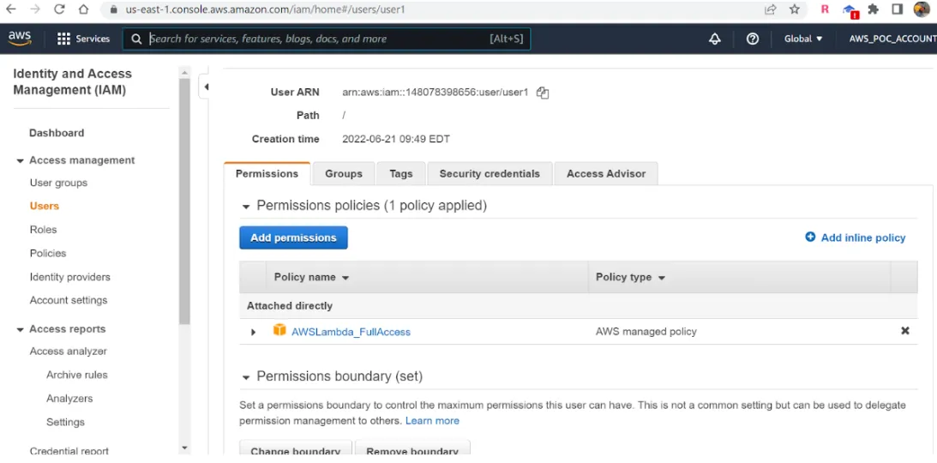Viewport: 937px width, 463px height.
Task: Click the sidebar scrollbar up arrow
Action: pos(184,72)
